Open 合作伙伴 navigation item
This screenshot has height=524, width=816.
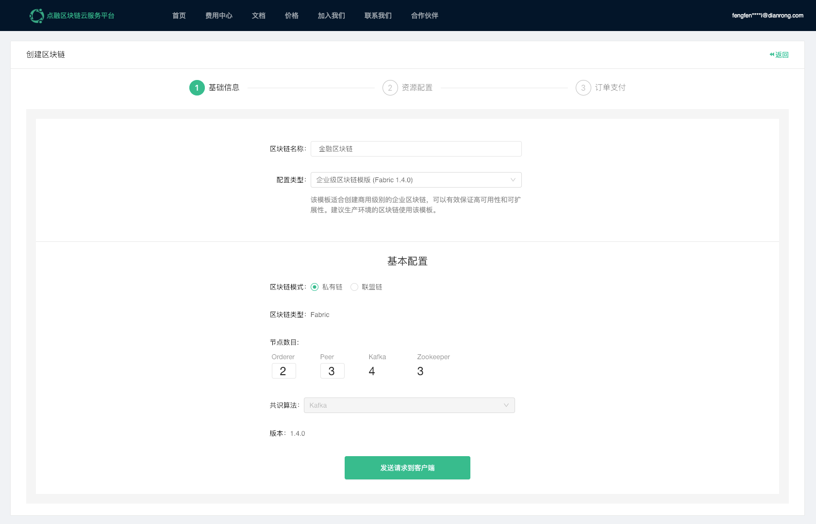pyautogui.click(x=425, y=16)
